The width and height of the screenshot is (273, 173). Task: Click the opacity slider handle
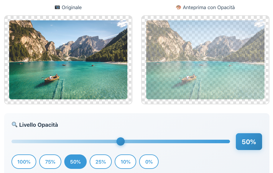tap(121, 141)
